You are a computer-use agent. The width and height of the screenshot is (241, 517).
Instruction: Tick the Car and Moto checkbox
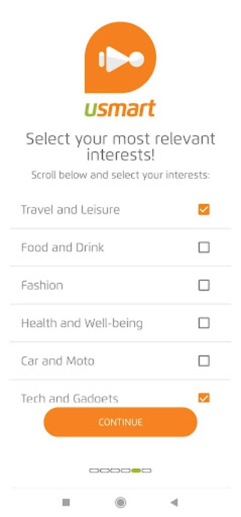(204, 361)
